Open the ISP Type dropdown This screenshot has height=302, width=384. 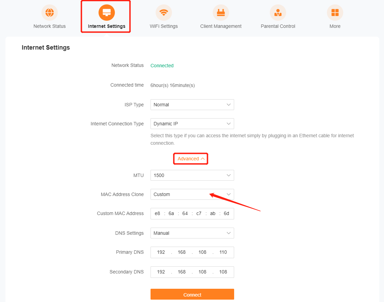click(192, 105)
